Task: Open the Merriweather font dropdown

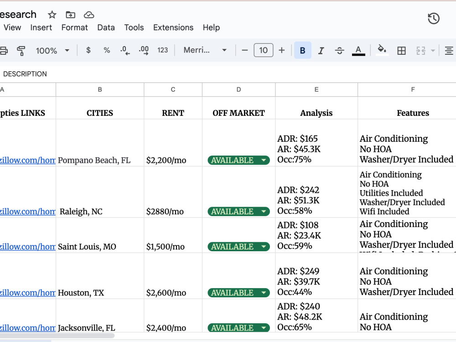Action: click(205, 50)
